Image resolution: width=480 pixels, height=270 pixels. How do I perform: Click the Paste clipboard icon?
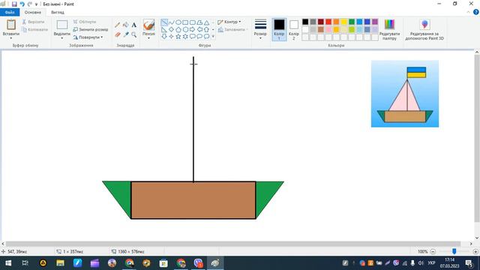(x=11, y=25)
